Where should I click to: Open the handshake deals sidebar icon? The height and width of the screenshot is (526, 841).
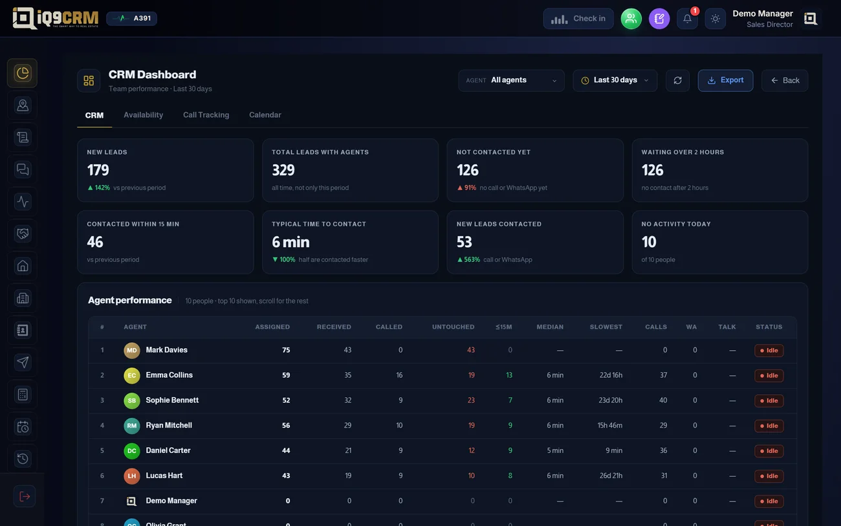23,234
